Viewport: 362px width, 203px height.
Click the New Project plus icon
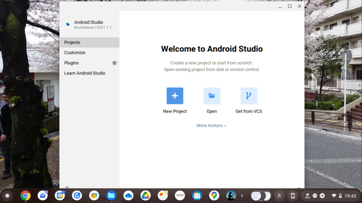pos(175,96)
